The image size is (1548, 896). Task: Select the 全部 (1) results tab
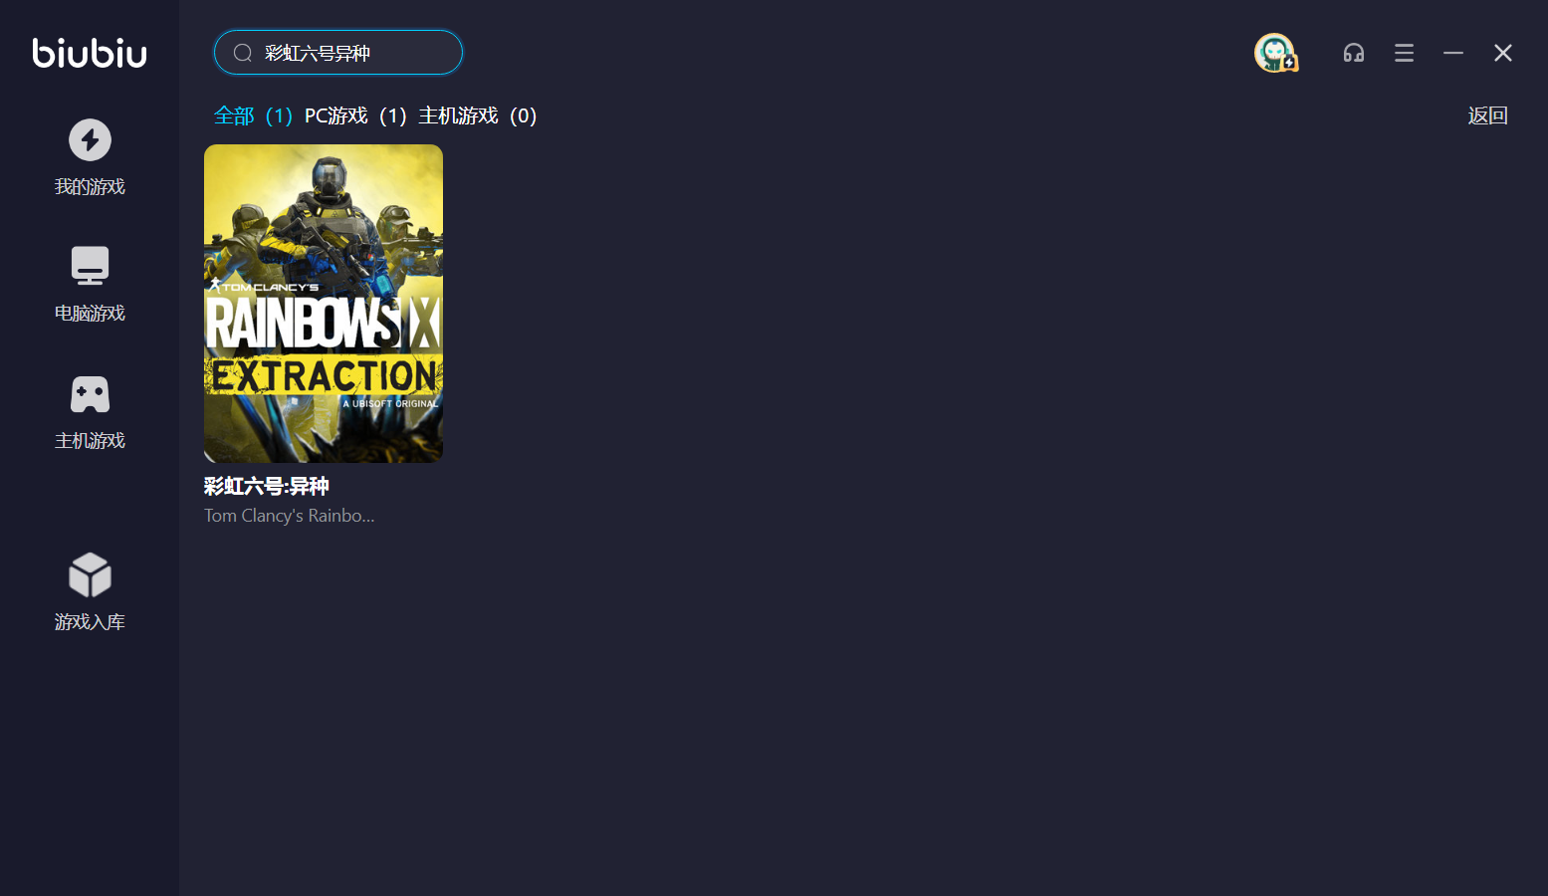[253, 115]
